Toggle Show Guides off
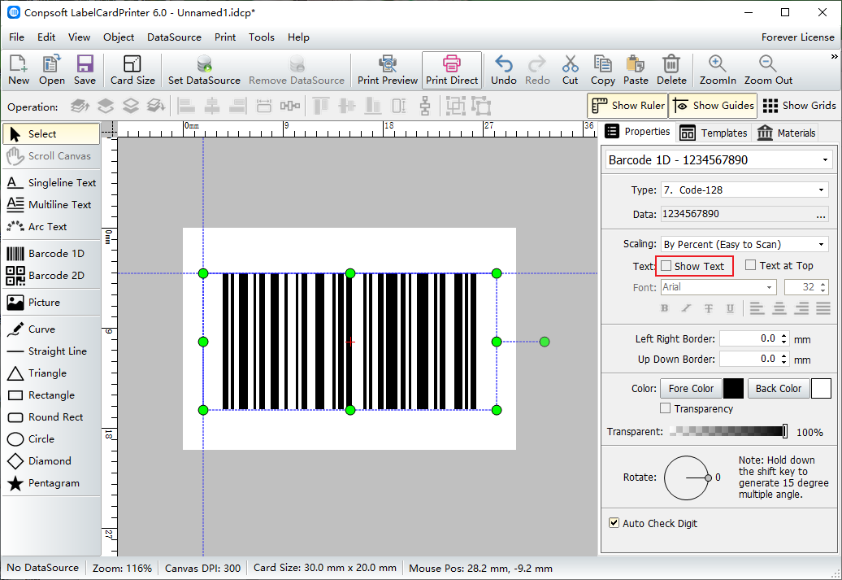 pos(713,106)
